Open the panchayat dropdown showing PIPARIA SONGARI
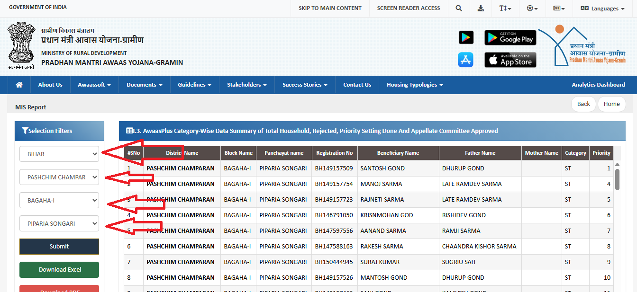The width and height of the screenshot is (637, 292). [59, 223]
